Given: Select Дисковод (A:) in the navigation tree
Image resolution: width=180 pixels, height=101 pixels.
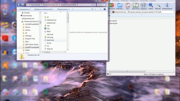Looking at the screenshot, I should coord(29,19).
